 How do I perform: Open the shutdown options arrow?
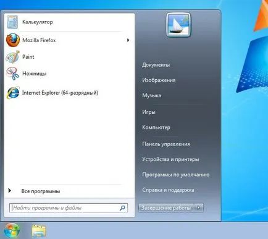199,208
